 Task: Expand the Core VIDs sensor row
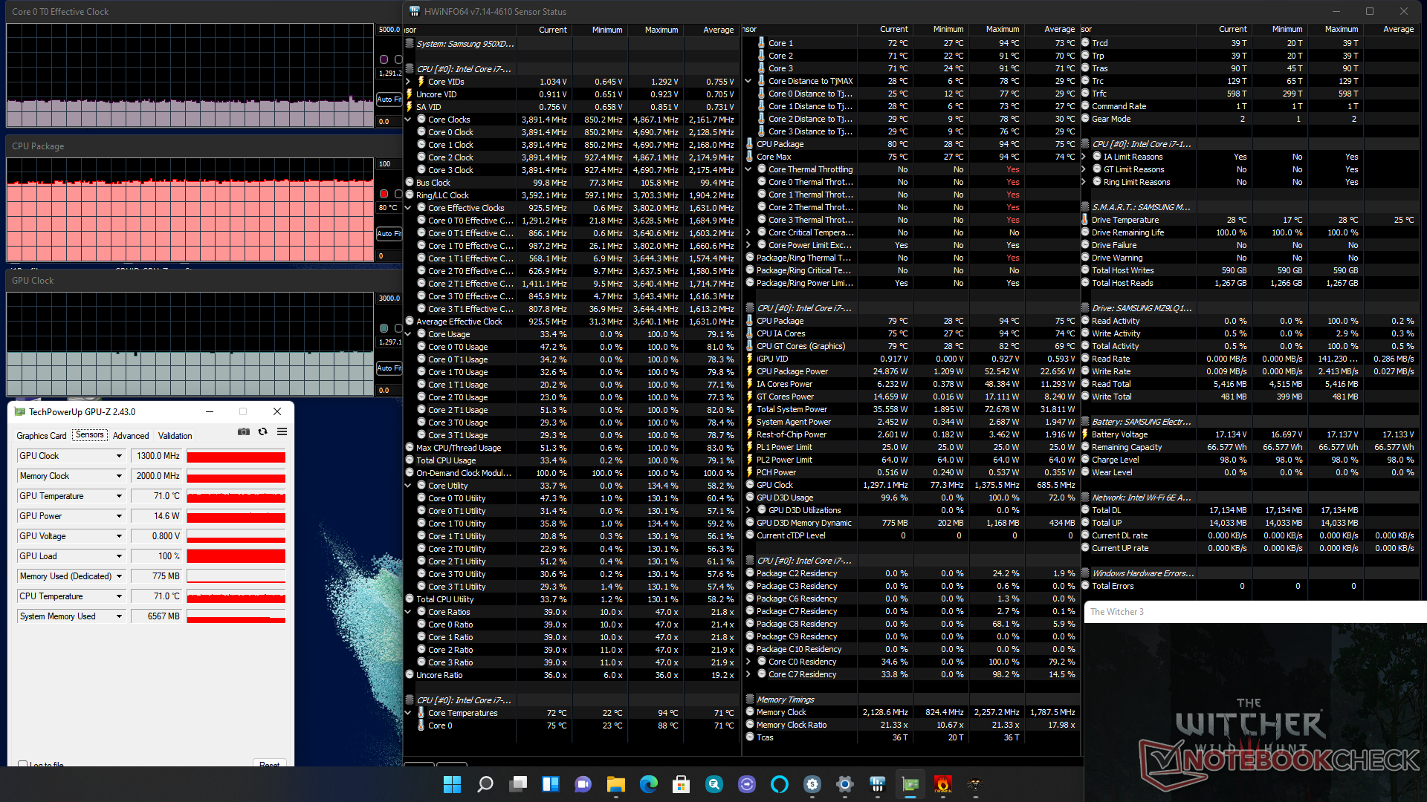pyautogui.click(x=408, y=82)
